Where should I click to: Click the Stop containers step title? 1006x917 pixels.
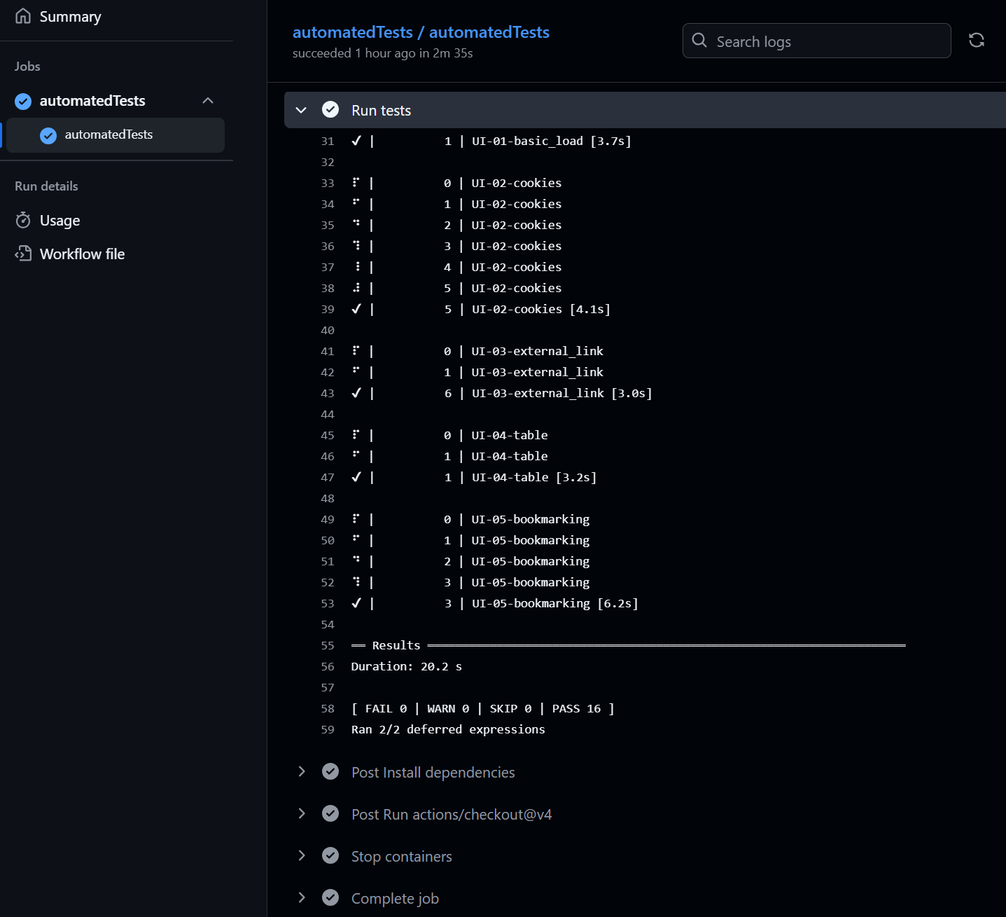(401, 856)
